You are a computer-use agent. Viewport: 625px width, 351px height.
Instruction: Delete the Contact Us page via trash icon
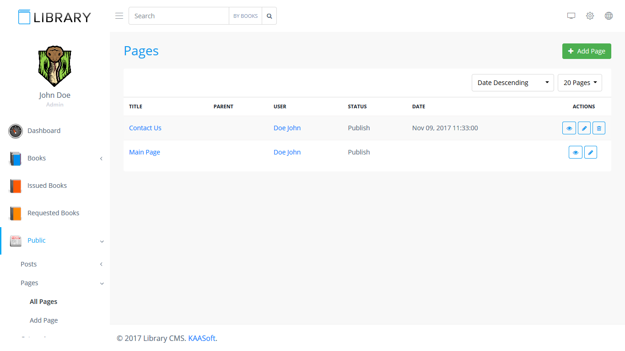tap(599, 128)
